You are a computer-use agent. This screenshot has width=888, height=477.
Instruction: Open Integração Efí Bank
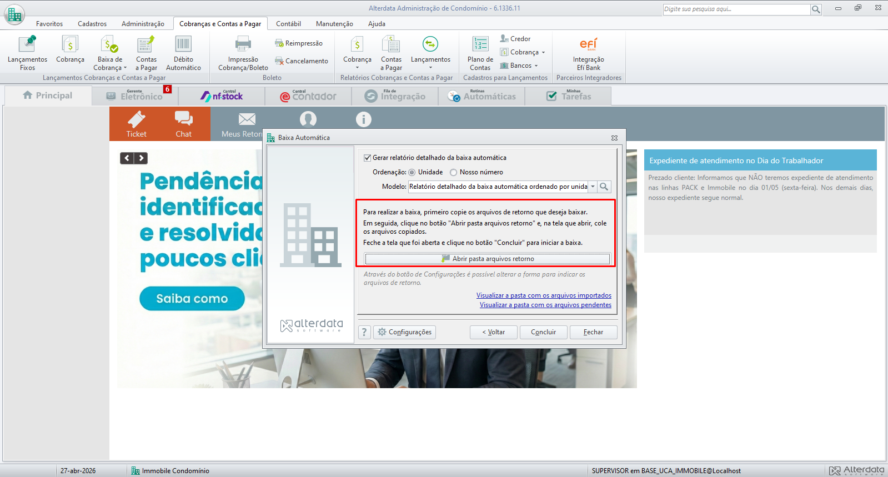click(589, 53)
